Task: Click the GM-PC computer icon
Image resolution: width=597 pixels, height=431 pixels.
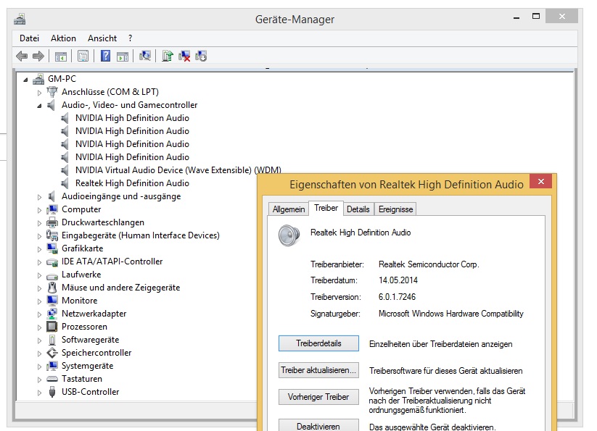Action: pos(38,79)
